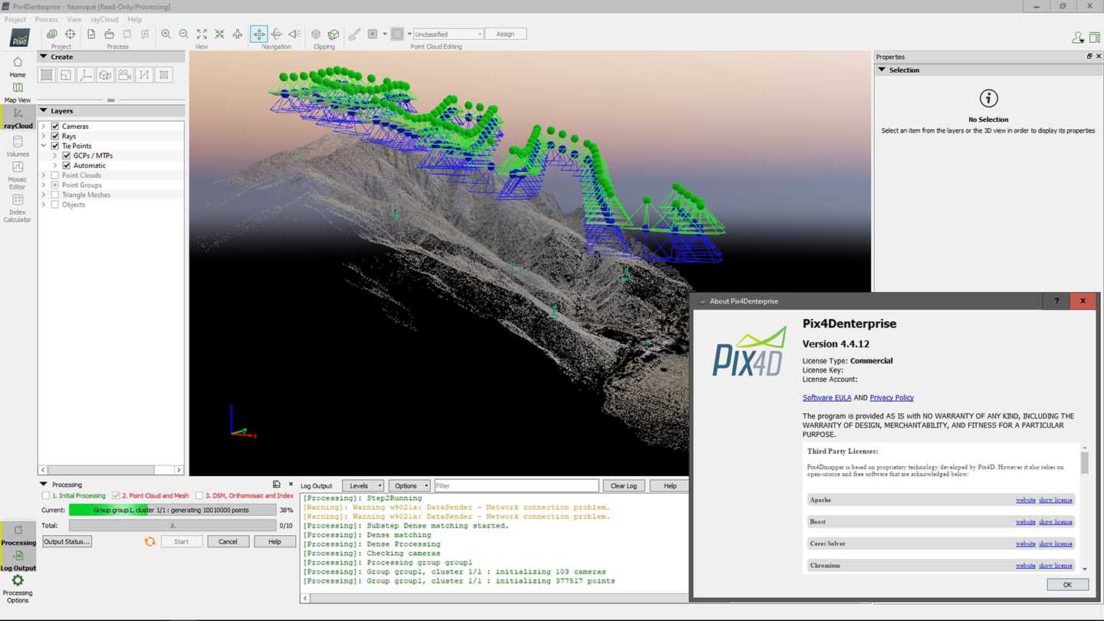This screenshot has width=1104, height=621.
Task: Select the video animation trajectory tool in Create panel
Action: click(x=124, y=74)
